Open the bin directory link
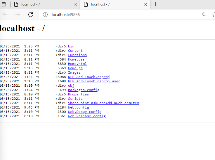 (71, 46)
